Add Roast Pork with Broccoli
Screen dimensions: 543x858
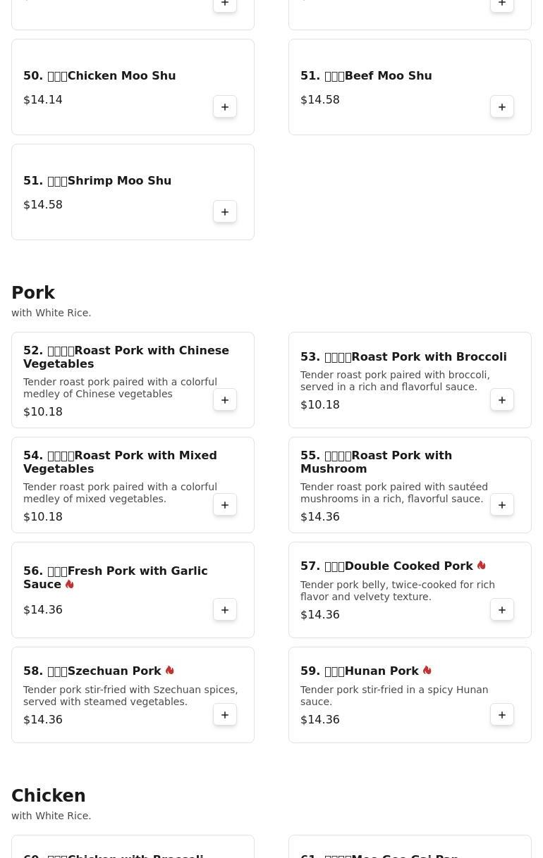pos(502,400)
